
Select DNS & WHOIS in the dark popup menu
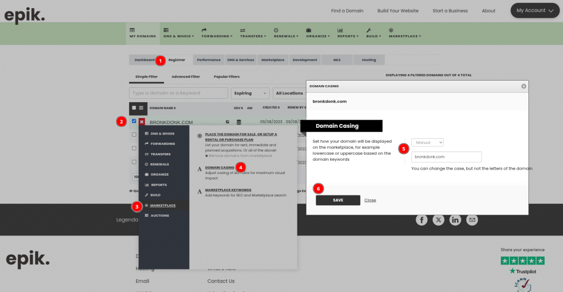162,133
